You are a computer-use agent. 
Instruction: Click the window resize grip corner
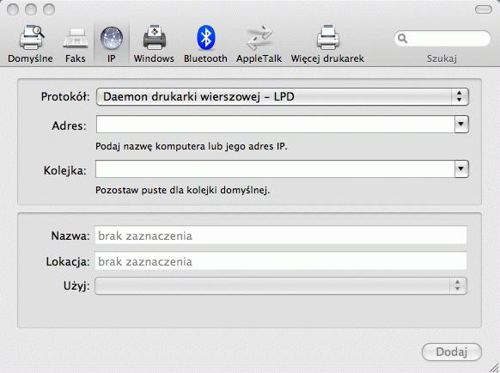click(494, 368)
